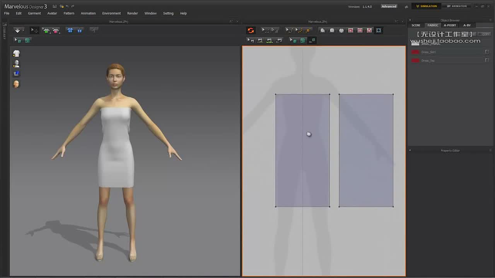Click the small texture transform icon in 2D toolbar

(312, 40)
